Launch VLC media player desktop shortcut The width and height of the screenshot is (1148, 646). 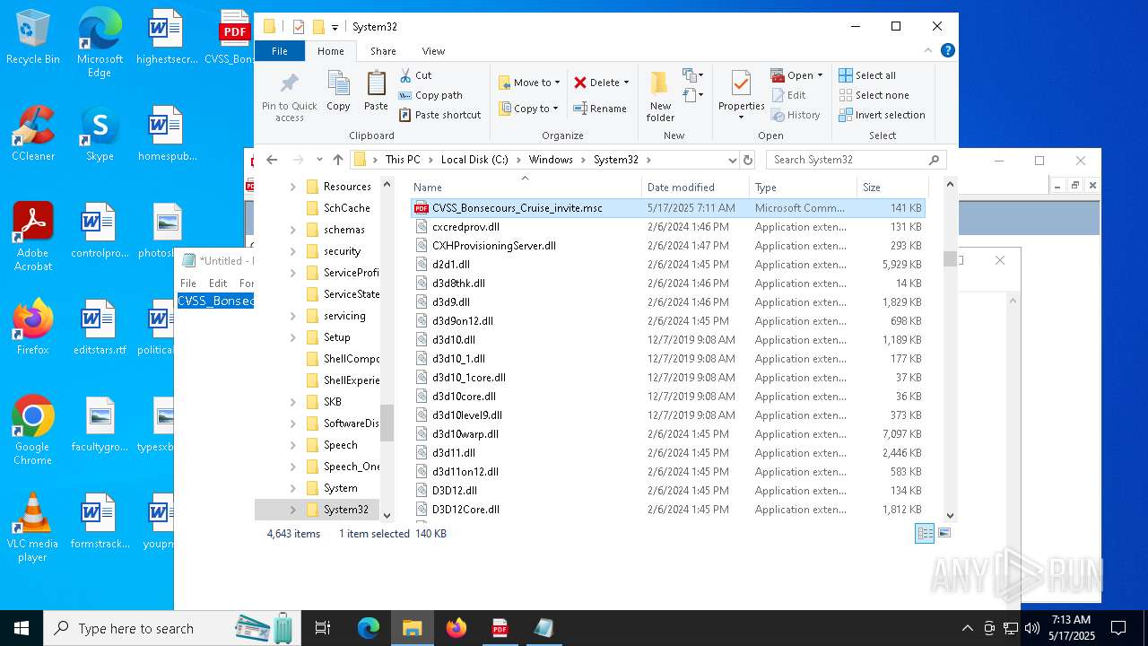pos(33,528)
